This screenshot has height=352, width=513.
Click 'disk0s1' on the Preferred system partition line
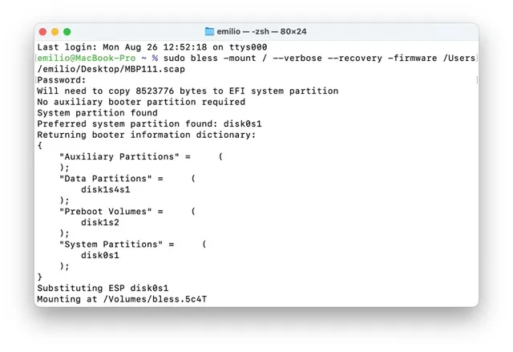[x=242, y=124]
